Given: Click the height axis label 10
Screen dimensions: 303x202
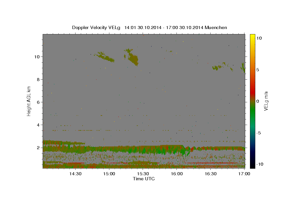Looking at the screenshot, I should click(x=37, y=57).
